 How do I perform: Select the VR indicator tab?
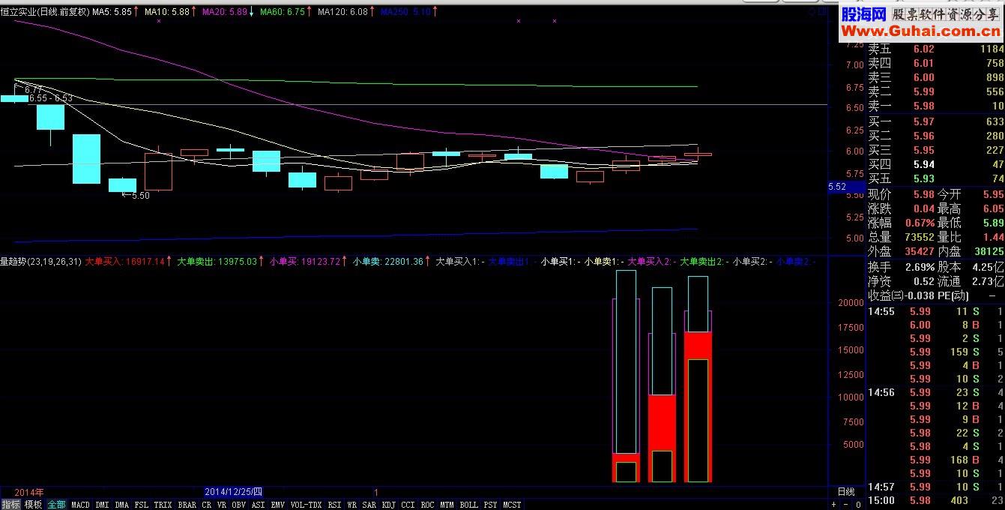(222, 505)
